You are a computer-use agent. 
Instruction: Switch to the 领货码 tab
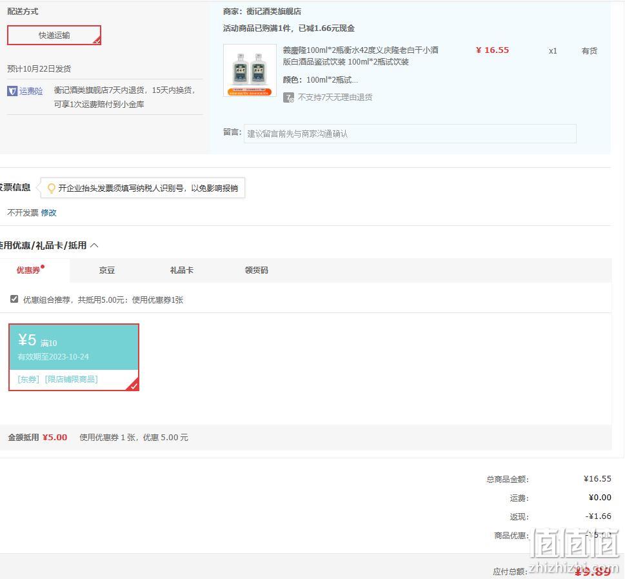256,270
